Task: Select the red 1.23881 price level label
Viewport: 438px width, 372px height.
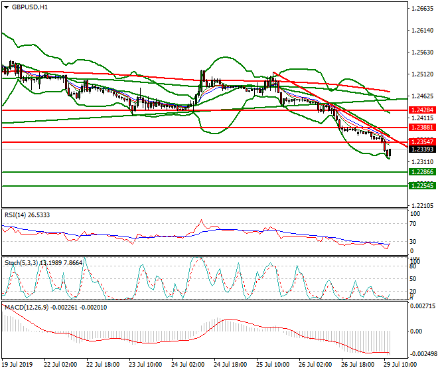Action: coord(422,128)
